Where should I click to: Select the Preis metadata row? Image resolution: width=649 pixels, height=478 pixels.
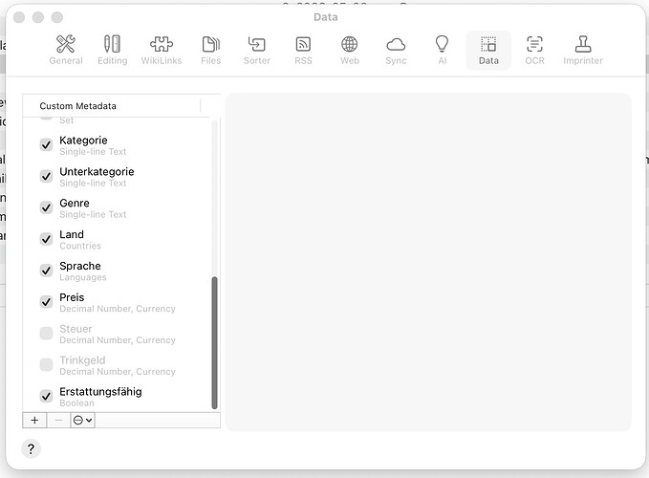117,302
